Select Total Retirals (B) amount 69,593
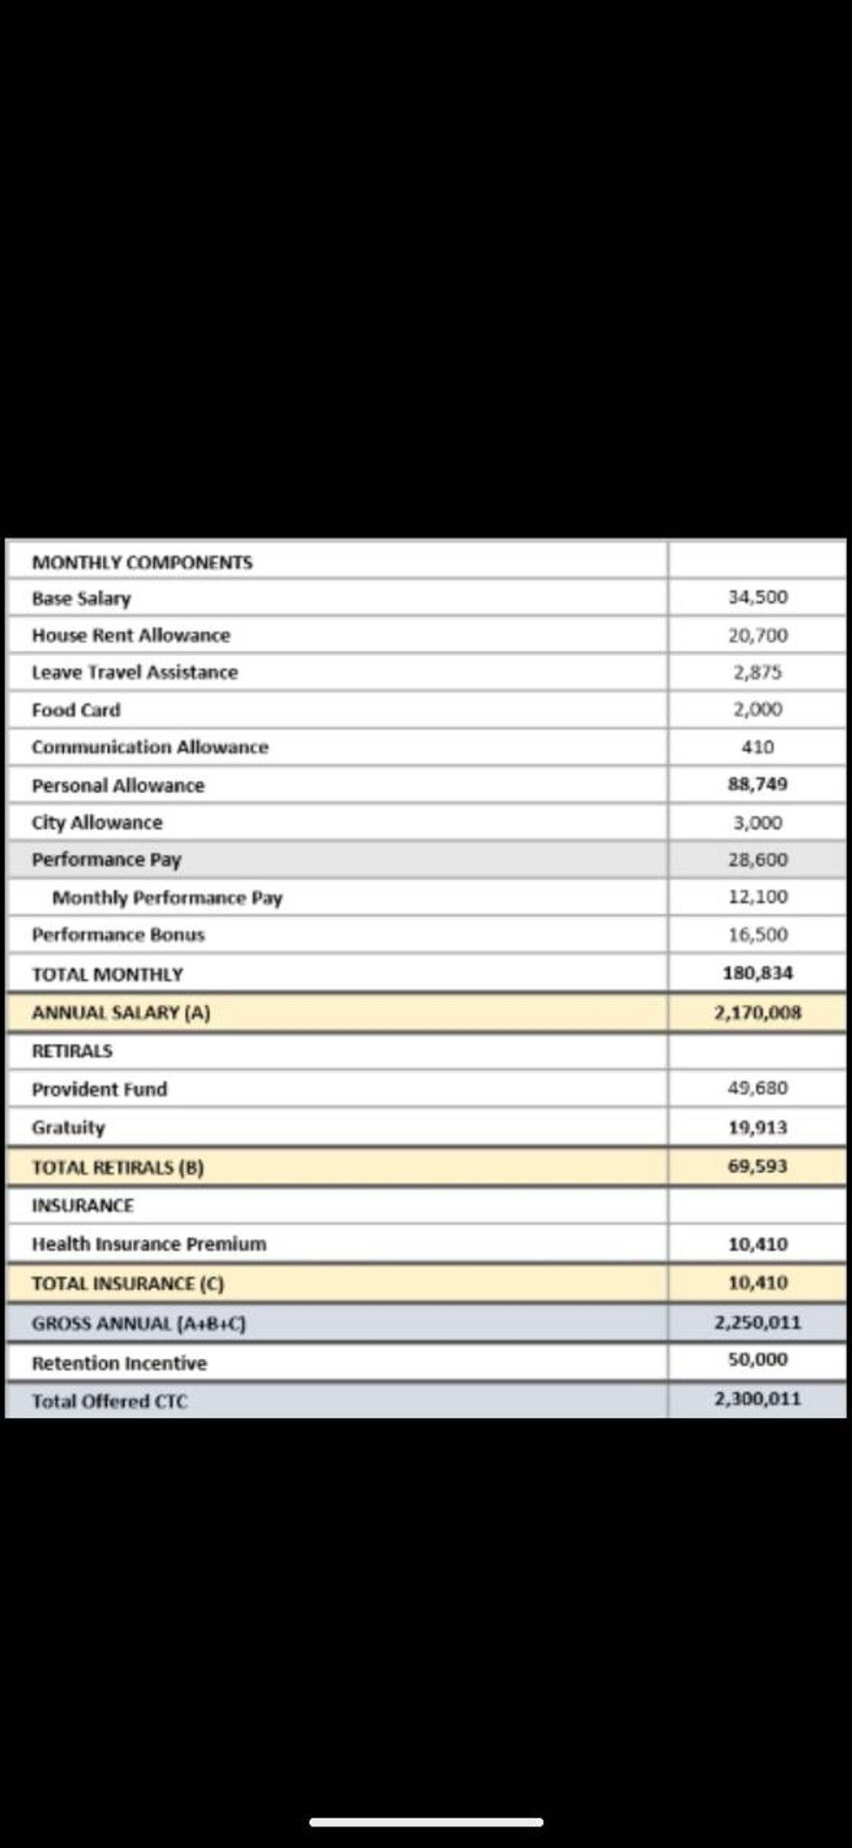 (758, 1166)
